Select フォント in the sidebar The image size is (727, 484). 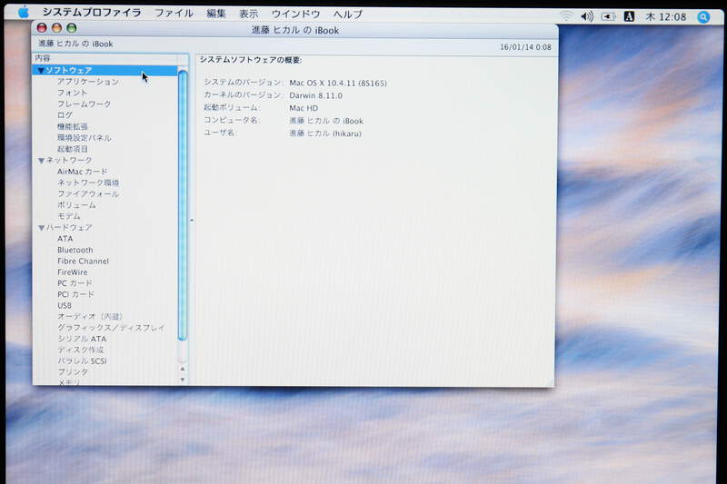72,93
